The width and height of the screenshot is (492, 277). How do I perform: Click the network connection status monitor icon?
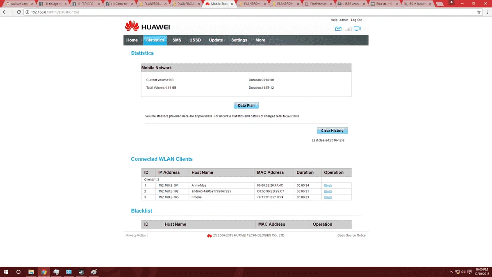[x=358, y=29]
